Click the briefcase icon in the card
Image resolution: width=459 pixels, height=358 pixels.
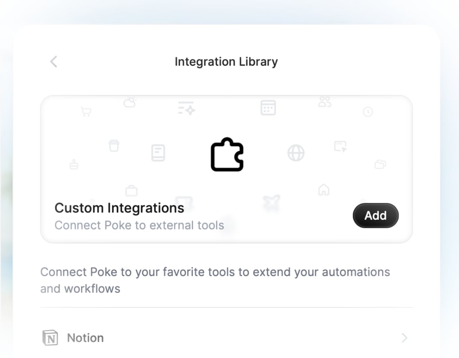pyautogui.click(x=130, y=189)
